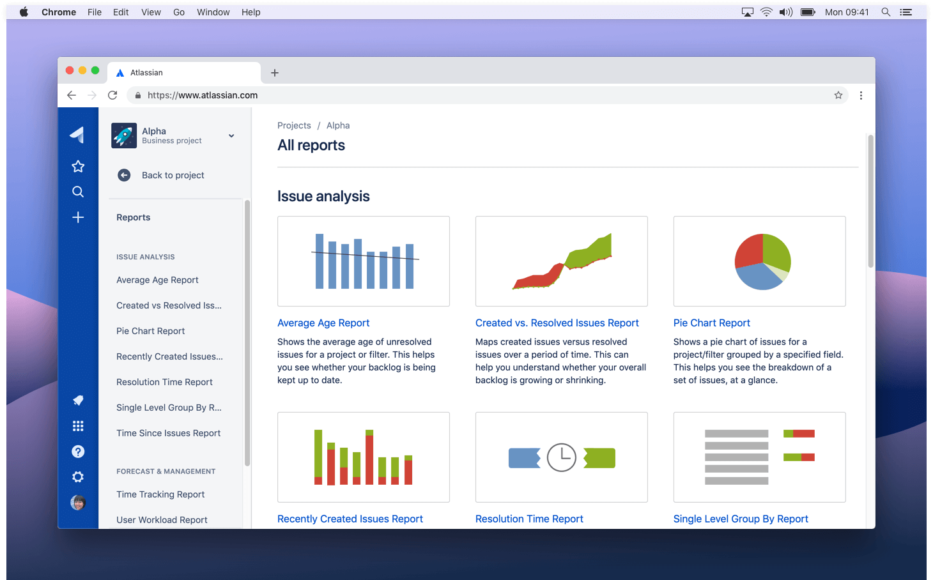Open the app switcher grid icon
933x580 pixels.
coord(77,425)
